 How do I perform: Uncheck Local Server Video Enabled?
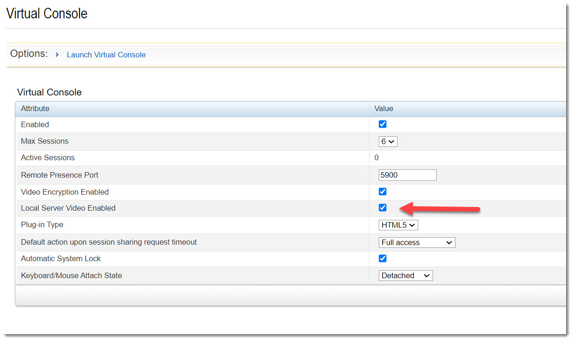pyautogui.click(x=382, y=208)
